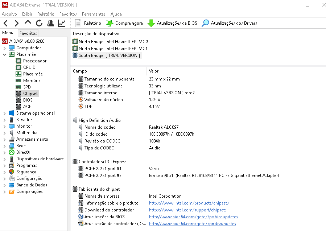Open the intel.com/support/chipsets link
The image size is (326, 231).
(188, 210)
